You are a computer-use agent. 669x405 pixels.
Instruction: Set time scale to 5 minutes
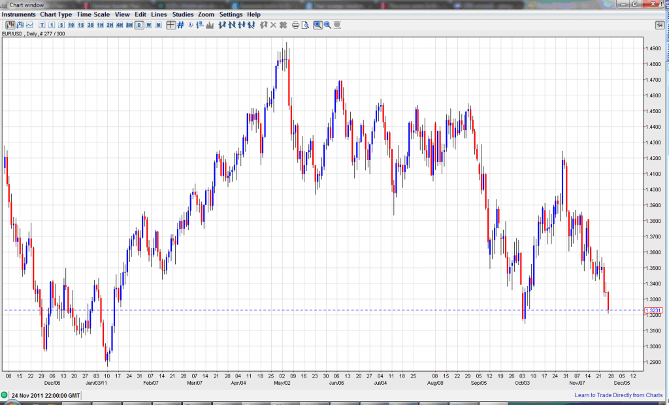pos(61,25)
